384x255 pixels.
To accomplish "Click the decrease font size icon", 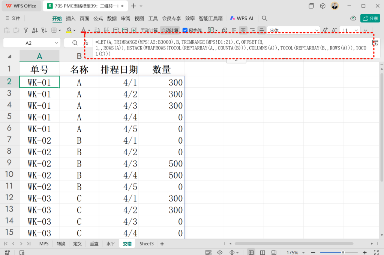I will coord(334,30).
